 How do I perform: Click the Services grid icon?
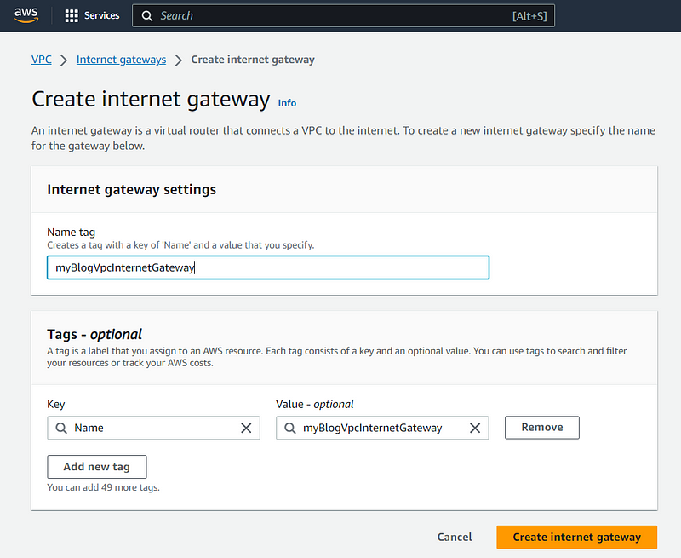pyautogui.click(x=72, y=15)
